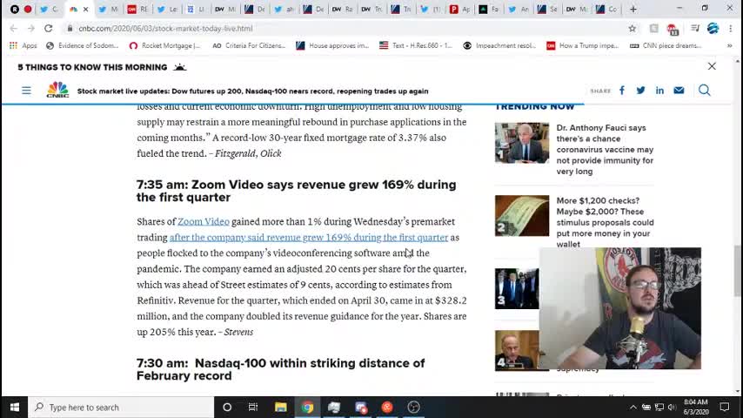
Task: Click the Chrome taskbar icon
Action: click(307, 407)
